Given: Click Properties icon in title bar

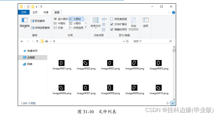Looking at the screenshot, I should click(28, 6).
